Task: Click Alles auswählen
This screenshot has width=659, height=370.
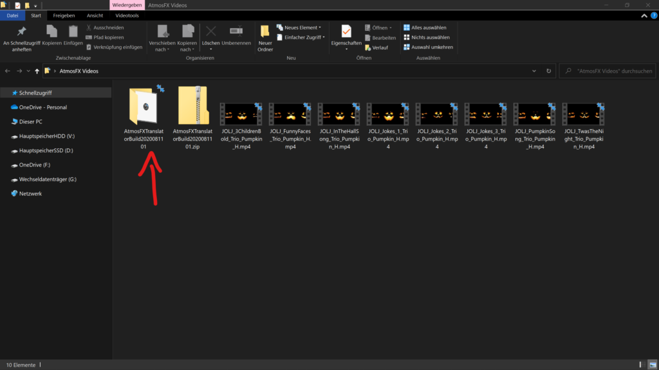Action: pyautogui.click(x=425, y=28)
